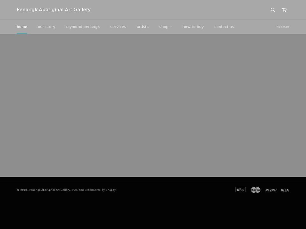
Task: Open the search icon in header
Action: point(273,10)
